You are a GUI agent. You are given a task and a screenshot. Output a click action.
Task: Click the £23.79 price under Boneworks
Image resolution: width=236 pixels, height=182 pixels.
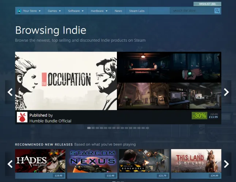[163, 175]
